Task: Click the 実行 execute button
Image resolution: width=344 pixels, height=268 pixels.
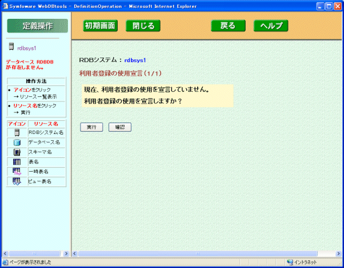Action: pyautogui.click(x=91, y=127)
